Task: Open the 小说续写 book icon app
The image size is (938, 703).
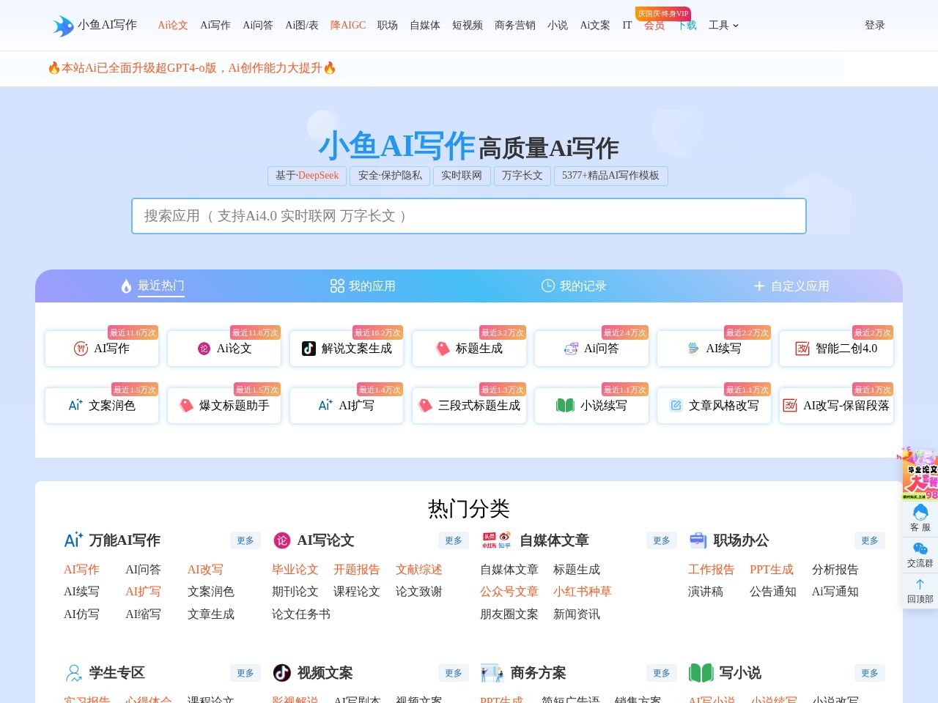Action: click(x=565, y=406)
